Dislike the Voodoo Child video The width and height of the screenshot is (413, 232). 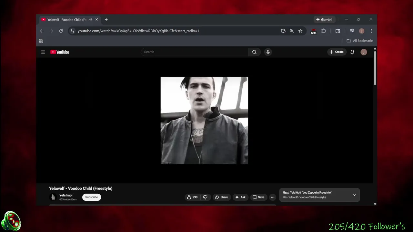(x=205, y=197)
